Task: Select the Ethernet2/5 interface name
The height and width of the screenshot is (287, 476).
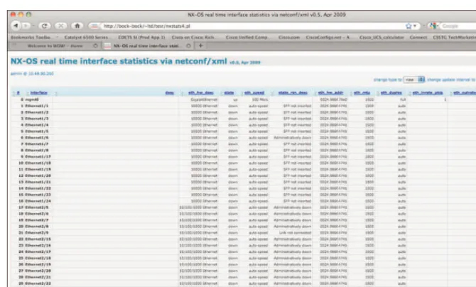Action: pyautogui.click(x=37, y=207)
